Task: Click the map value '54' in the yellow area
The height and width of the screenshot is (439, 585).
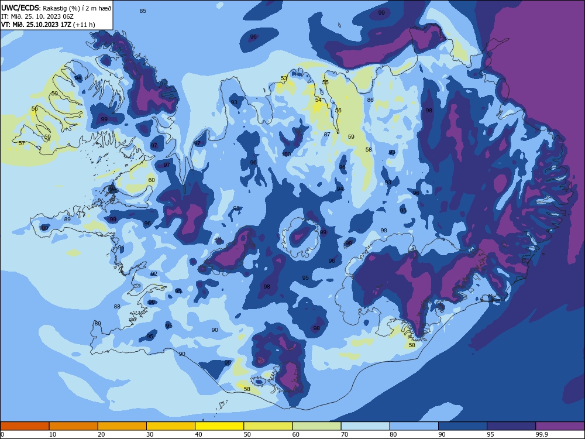Action: (318, 100)
